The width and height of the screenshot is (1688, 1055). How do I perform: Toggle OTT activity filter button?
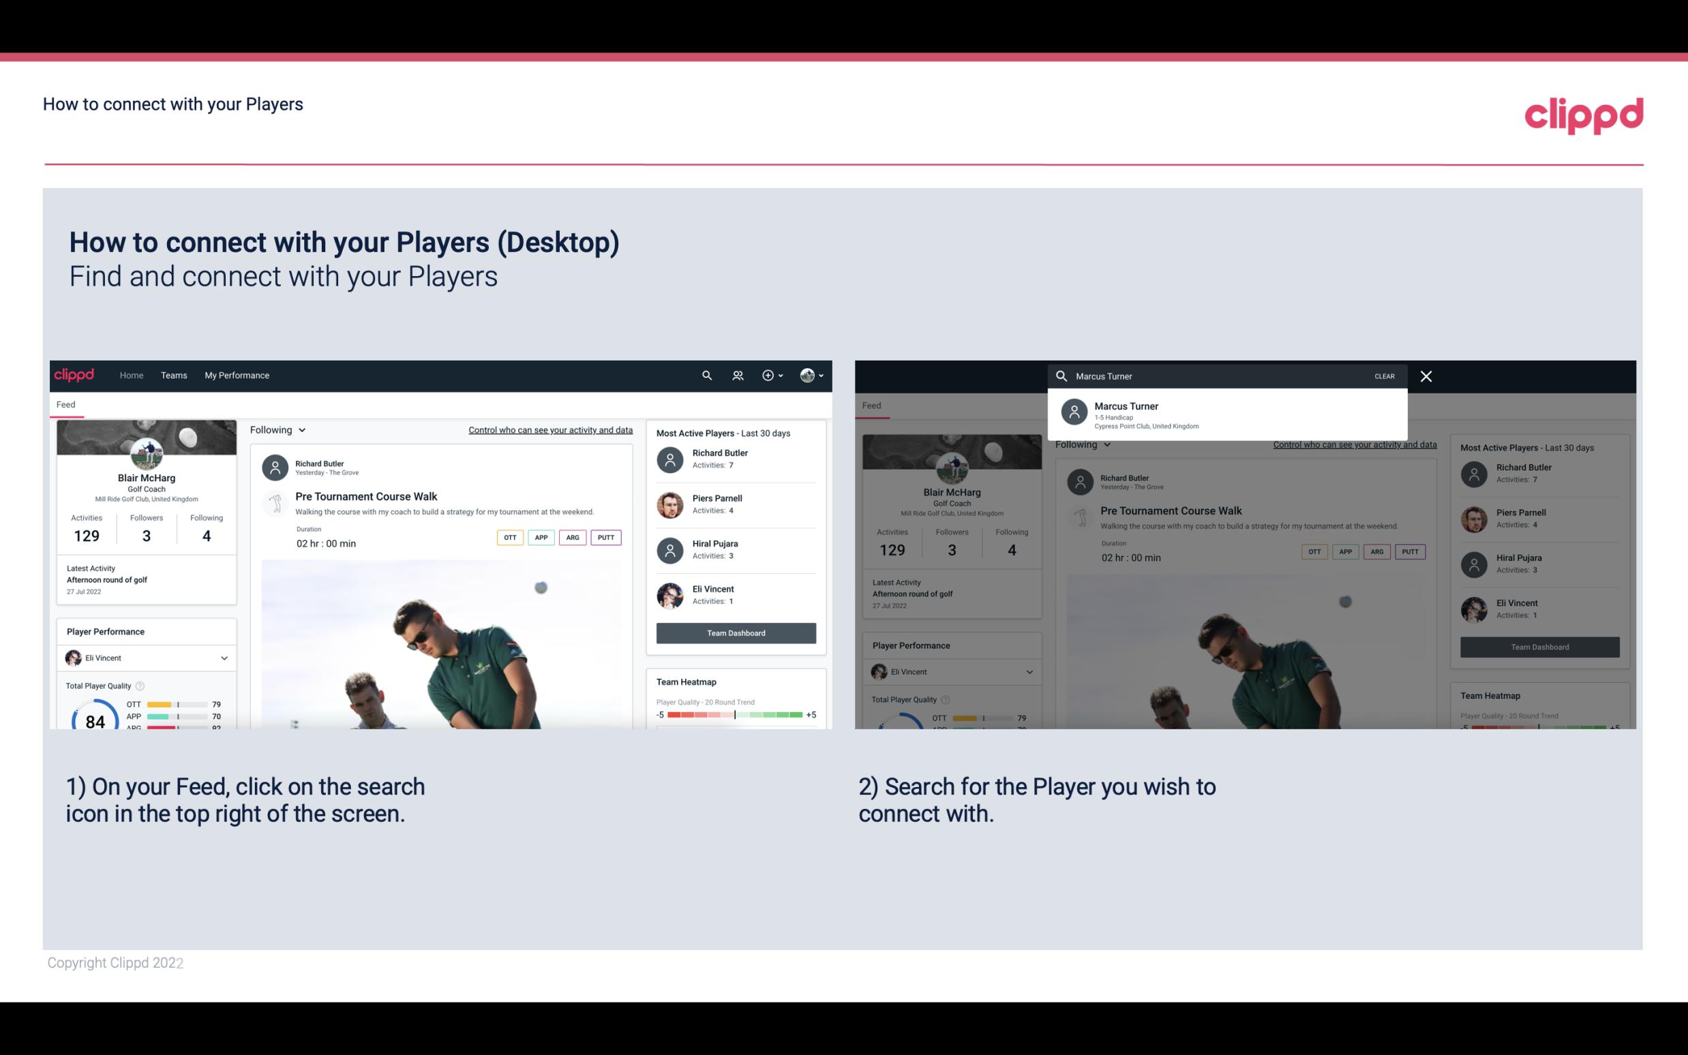[x=508, y=537]
